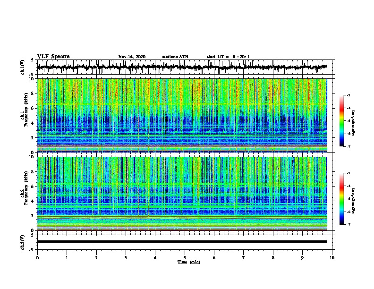Click the "ch.3(V)" axis label
Viewport: 374px width, 289px height.
pyautogui.click(x=22, y=242)
